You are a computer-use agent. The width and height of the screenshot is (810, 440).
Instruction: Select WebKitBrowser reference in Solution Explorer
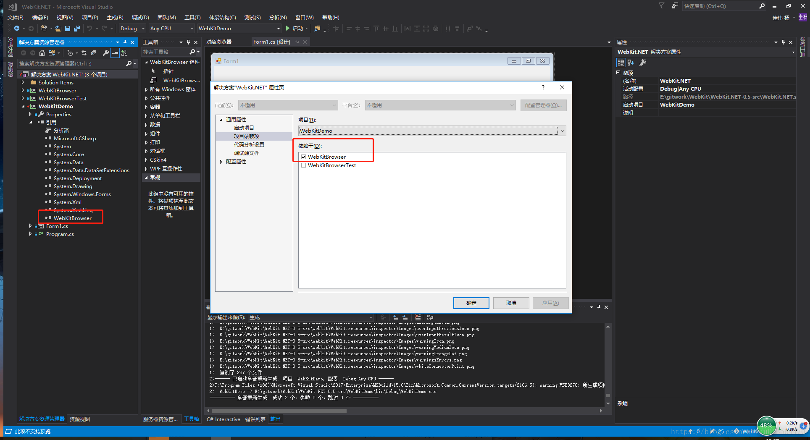[x=72, y=218]
